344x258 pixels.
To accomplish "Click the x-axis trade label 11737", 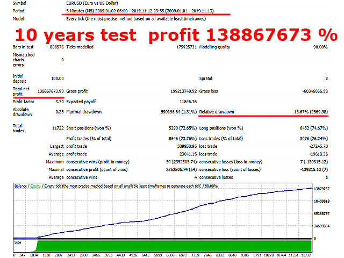I will (x=306, y=255).
